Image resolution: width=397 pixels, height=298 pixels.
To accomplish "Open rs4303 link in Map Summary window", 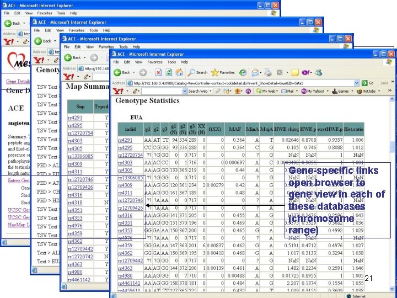I will [75, 141].
